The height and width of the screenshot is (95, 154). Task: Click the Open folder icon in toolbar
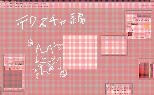click(x=4, y=6)
